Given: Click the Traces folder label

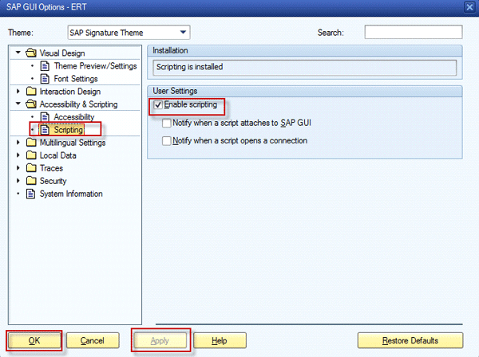Looking at the screenshot, I should pos(51,168).
